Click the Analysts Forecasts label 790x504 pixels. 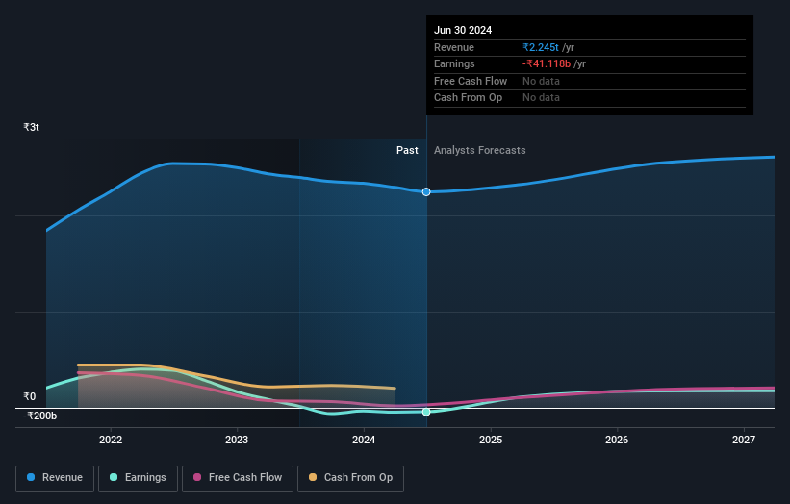pyautogui.click(x=479, y=151)
